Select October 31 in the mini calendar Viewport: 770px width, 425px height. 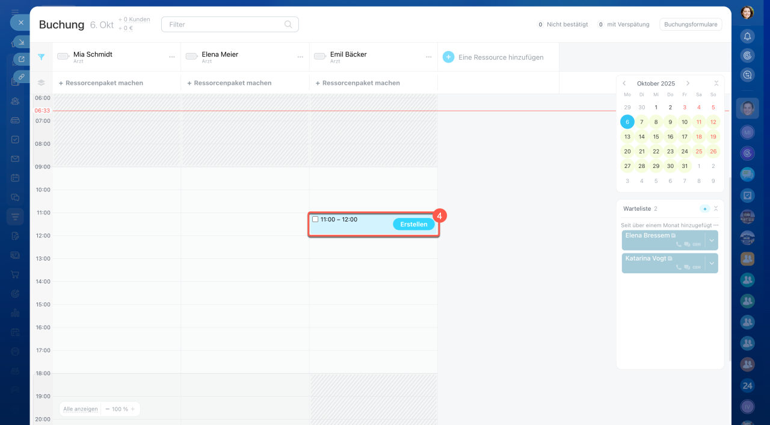685,166
